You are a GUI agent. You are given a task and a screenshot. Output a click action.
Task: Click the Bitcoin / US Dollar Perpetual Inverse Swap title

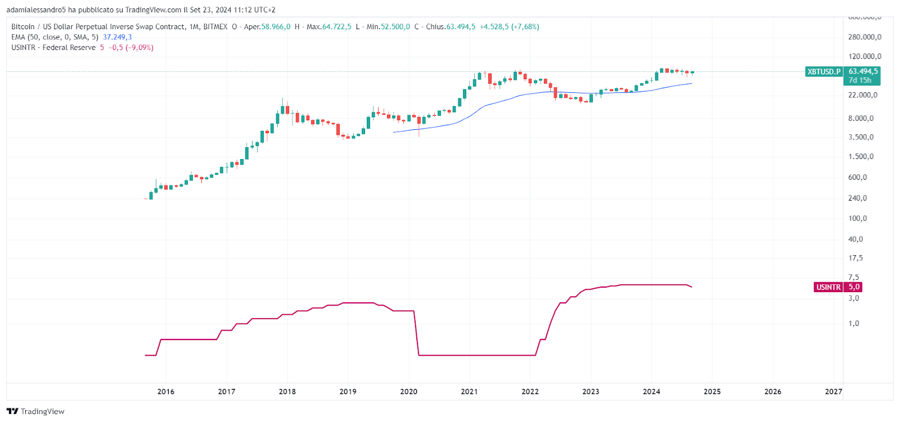coord(98,27)
